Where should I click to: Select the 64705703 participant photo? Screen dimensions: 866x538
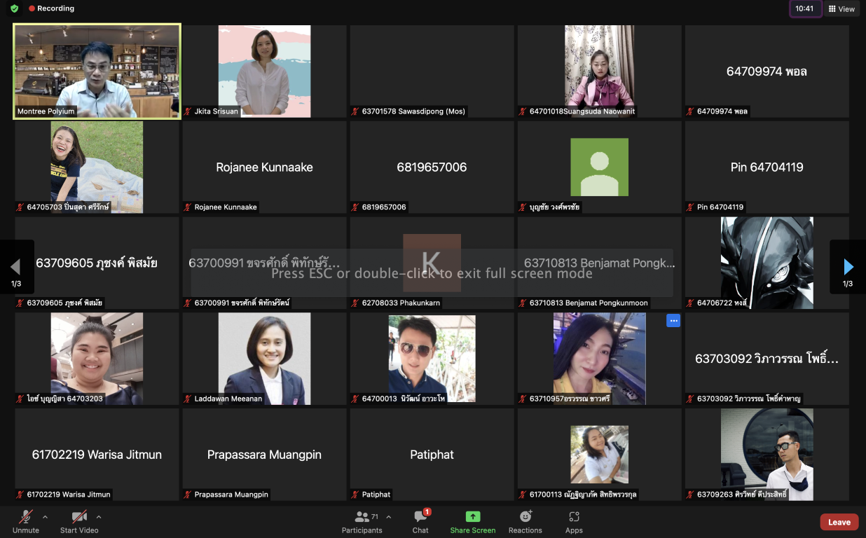(97, 167)
